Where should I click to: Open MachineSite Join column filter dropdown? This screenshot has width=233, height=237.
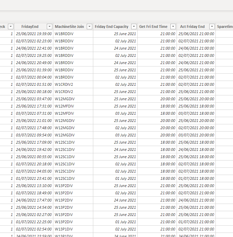(x=89, y=27)
